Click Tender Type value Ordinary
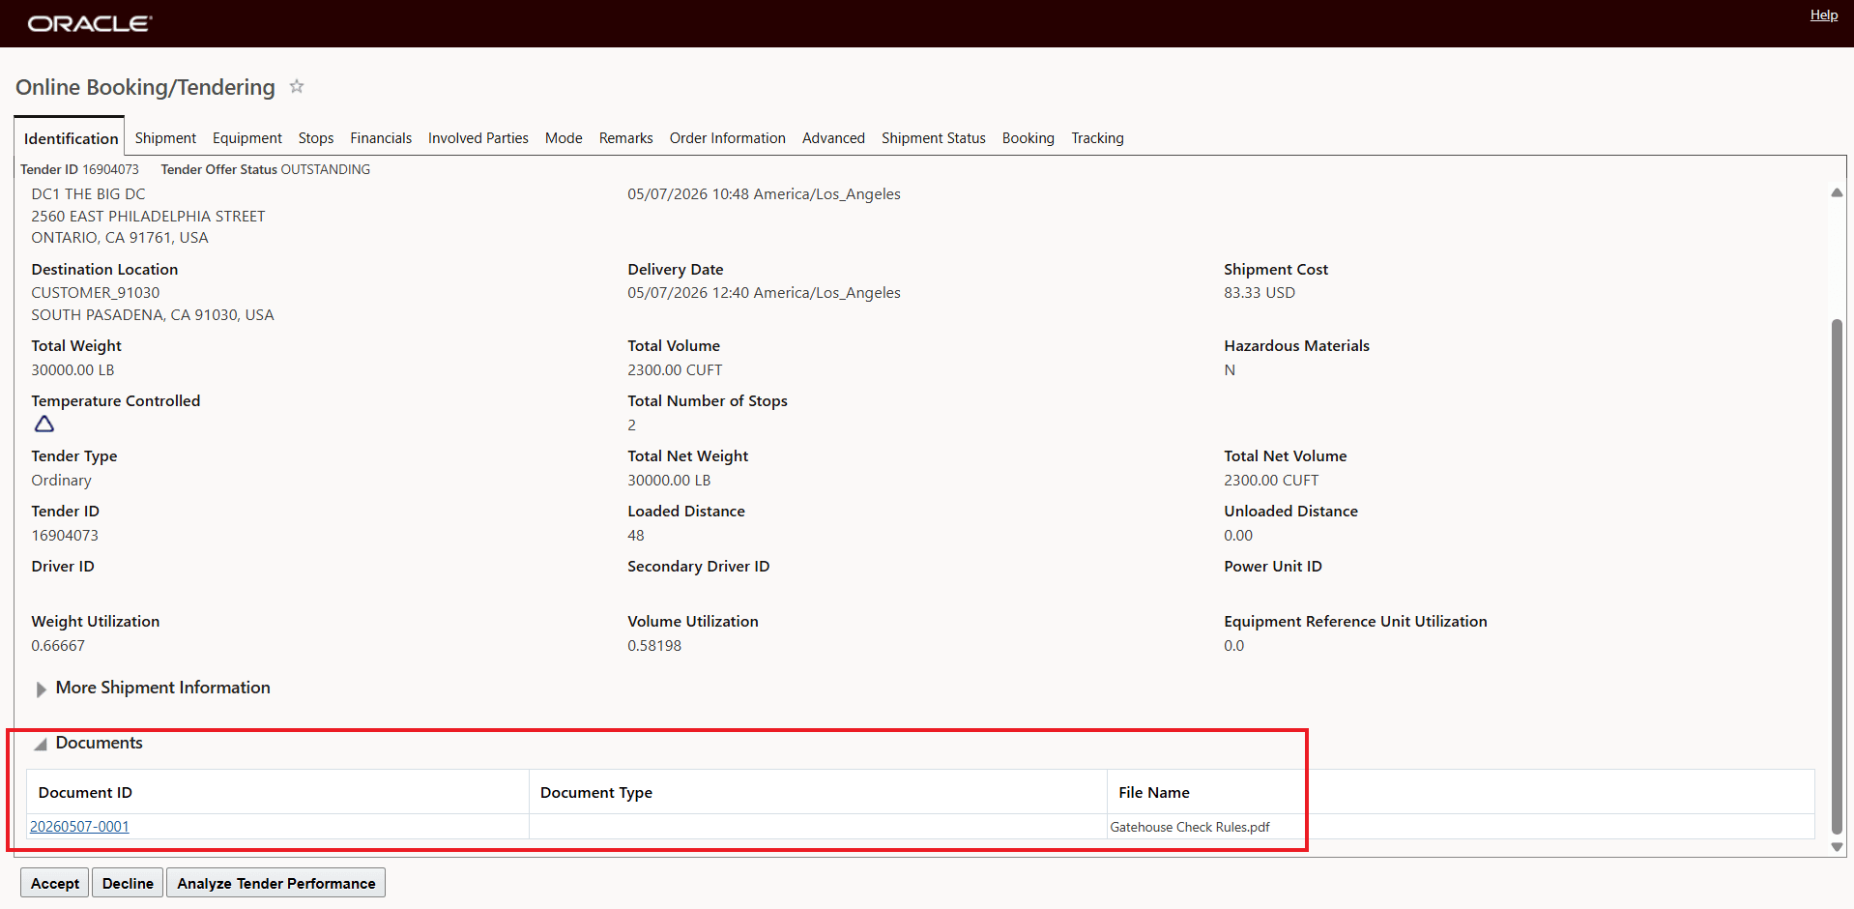 [x=61, y=481]
